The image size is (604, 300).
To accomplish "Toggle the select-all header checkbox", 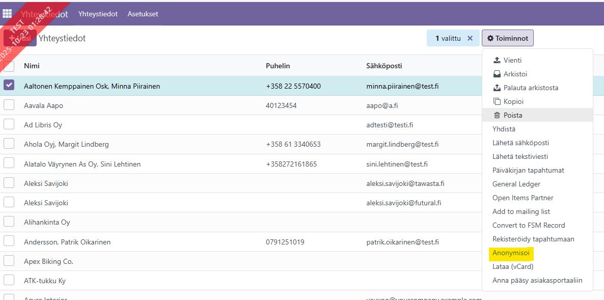I will pos(9,66).
